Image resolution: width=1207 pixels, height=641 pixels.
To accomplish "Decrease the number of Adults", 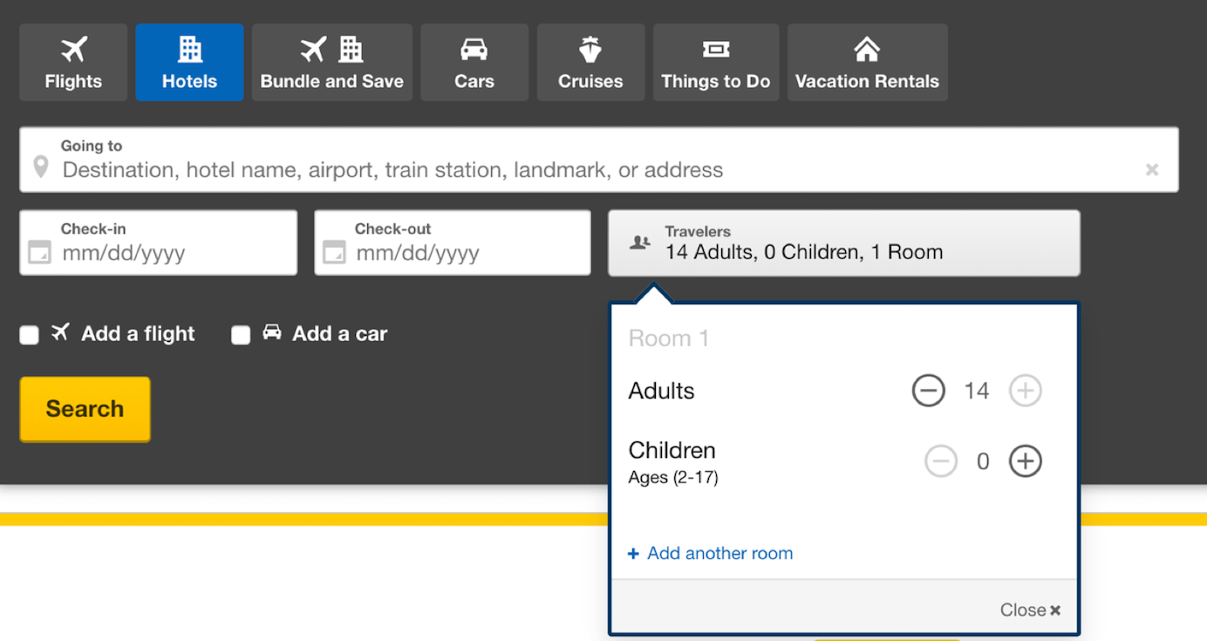I will pos(929,391).
